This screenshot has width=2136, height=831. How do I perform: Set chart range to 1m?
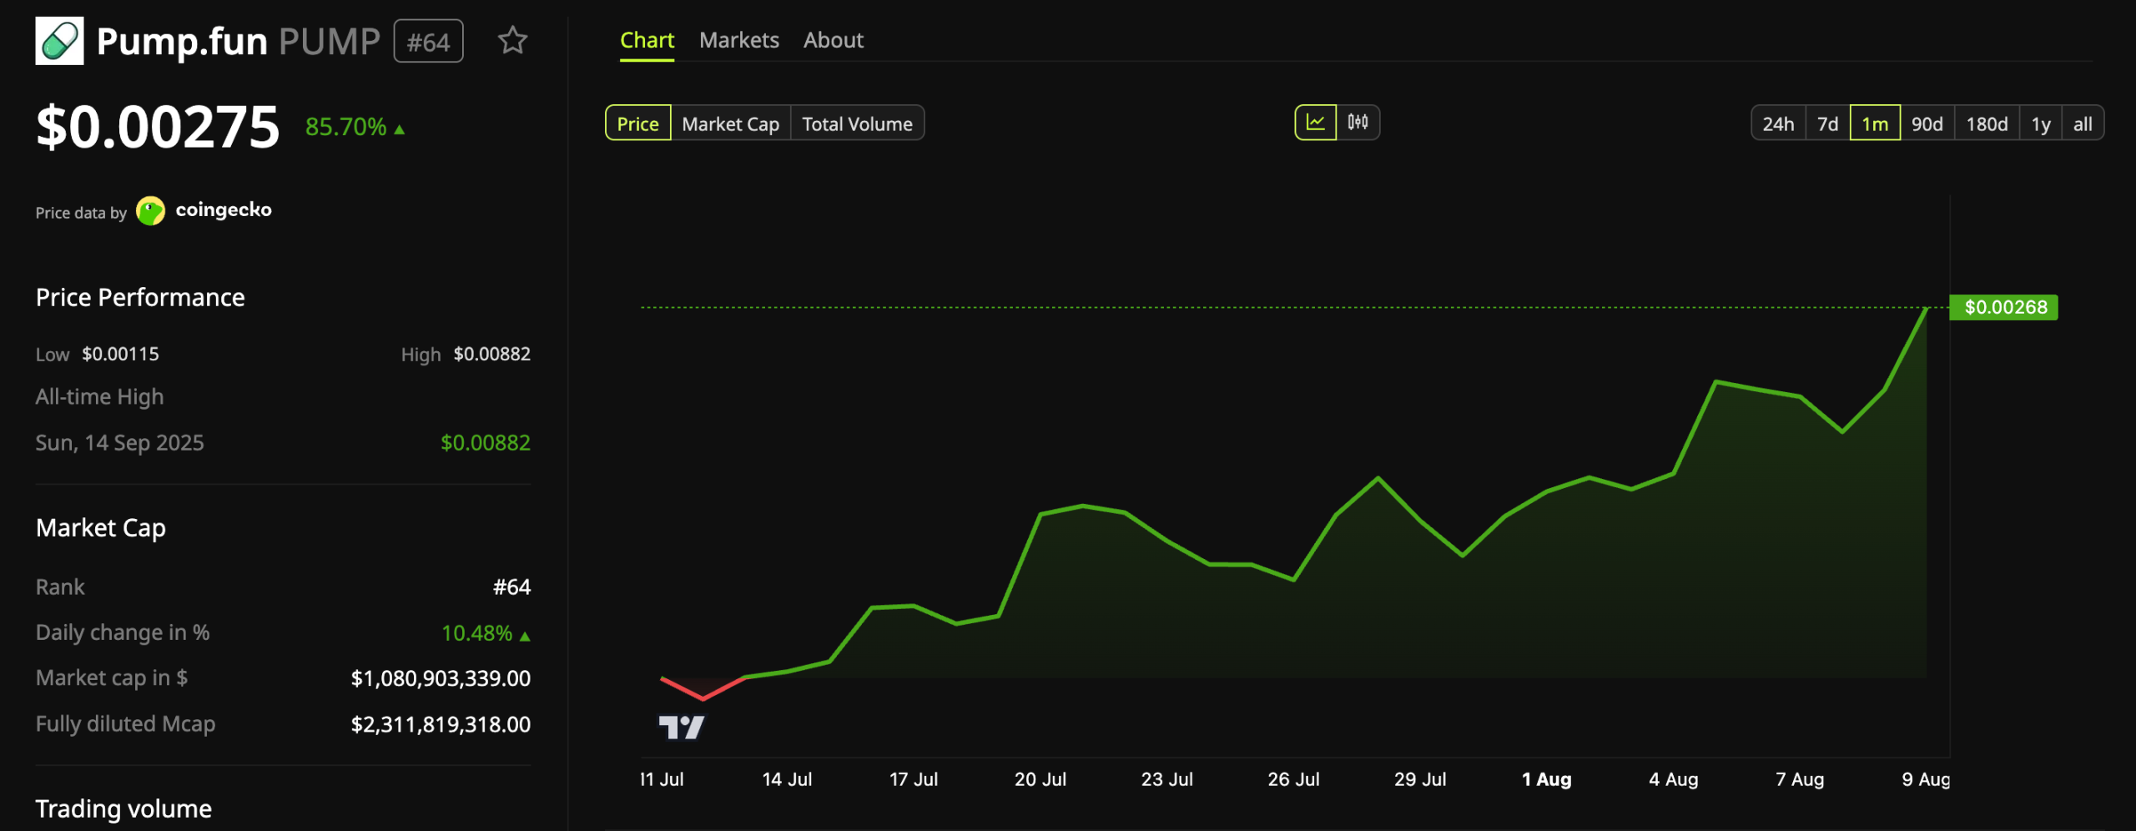tap(1875, 123)
